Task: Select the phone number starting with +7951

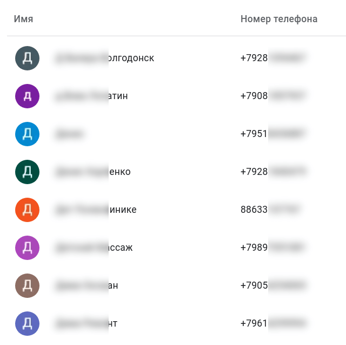Action: point(274,134)
